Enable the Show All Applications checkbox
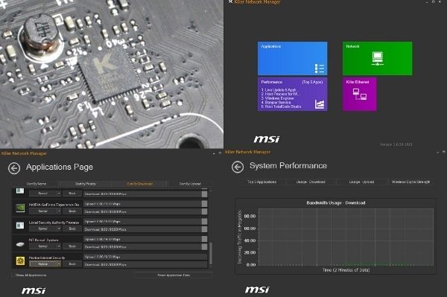 (13, 275)
